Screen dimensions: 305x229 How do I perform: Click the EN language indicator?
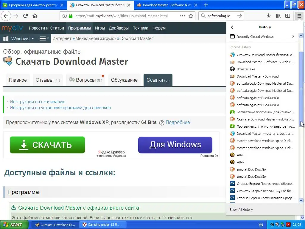[x=261, y=225]
